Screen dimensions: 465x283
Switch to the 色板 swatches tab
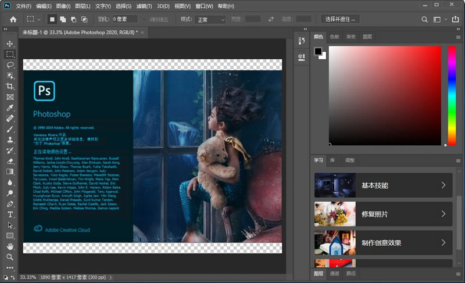click(335, 36)
